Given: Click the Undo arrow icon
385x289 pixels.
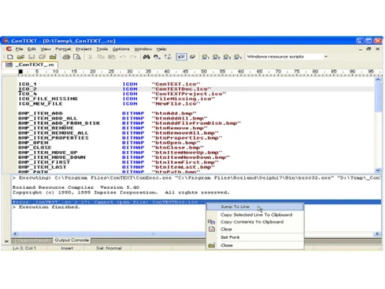Looking at the screenshot, I should click(x=122, y=57).
